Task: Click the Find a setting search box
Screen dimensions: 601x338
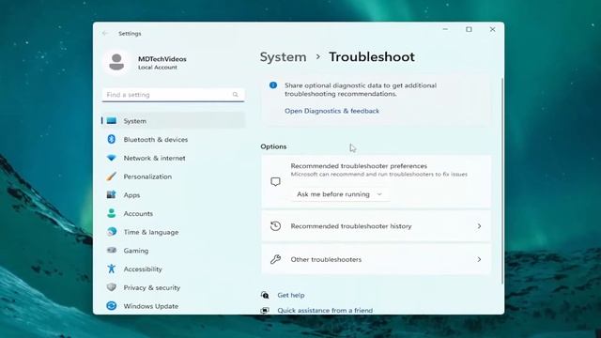Action: tap(173, 95)
